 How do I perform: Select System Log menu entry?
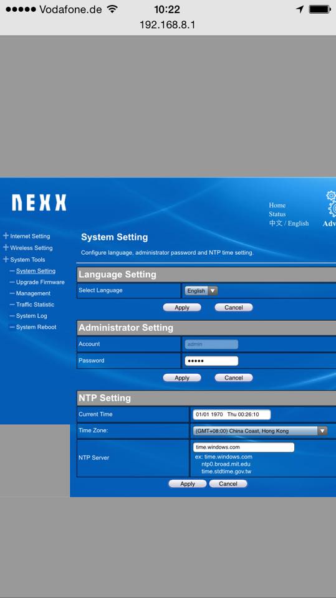click(31, 316)
